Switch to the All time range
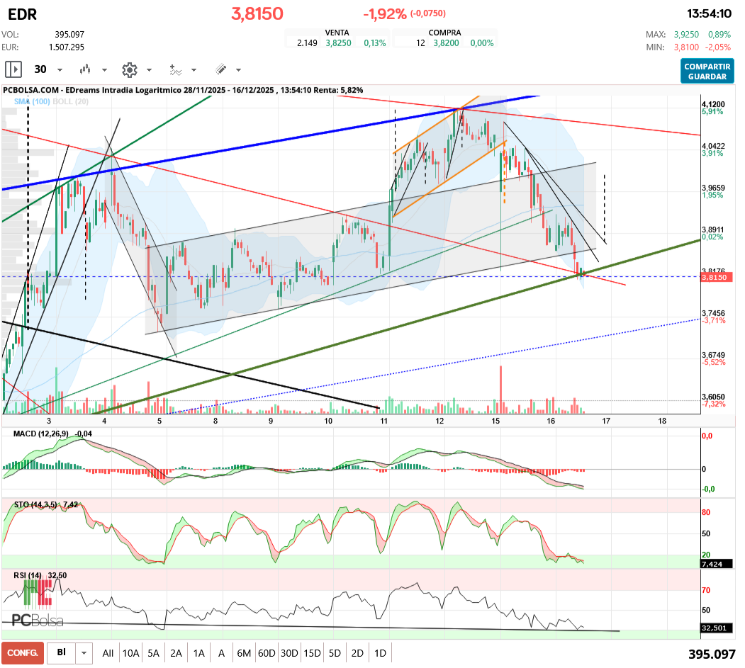Screen dimensions: 745x668 [108, 653]
